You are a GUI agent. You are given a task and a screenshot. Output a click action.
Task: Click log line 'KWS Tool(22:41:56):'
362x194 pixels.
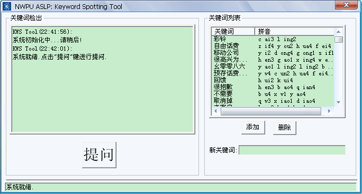point(42,32)
